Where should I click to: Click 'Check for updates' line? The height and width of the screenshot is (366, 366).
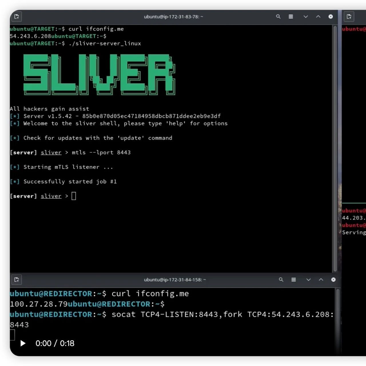[x=91, y=138]
